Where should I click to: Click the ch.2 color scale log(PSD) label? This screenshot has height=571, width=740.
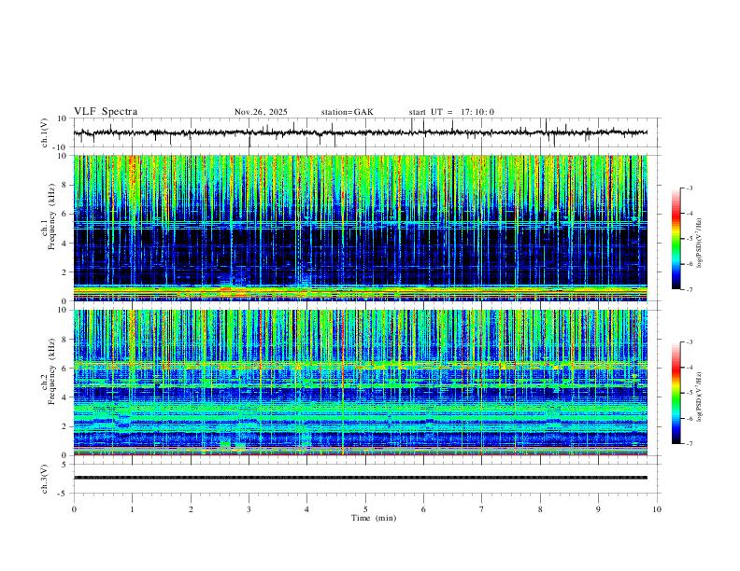tap(699, 397)
